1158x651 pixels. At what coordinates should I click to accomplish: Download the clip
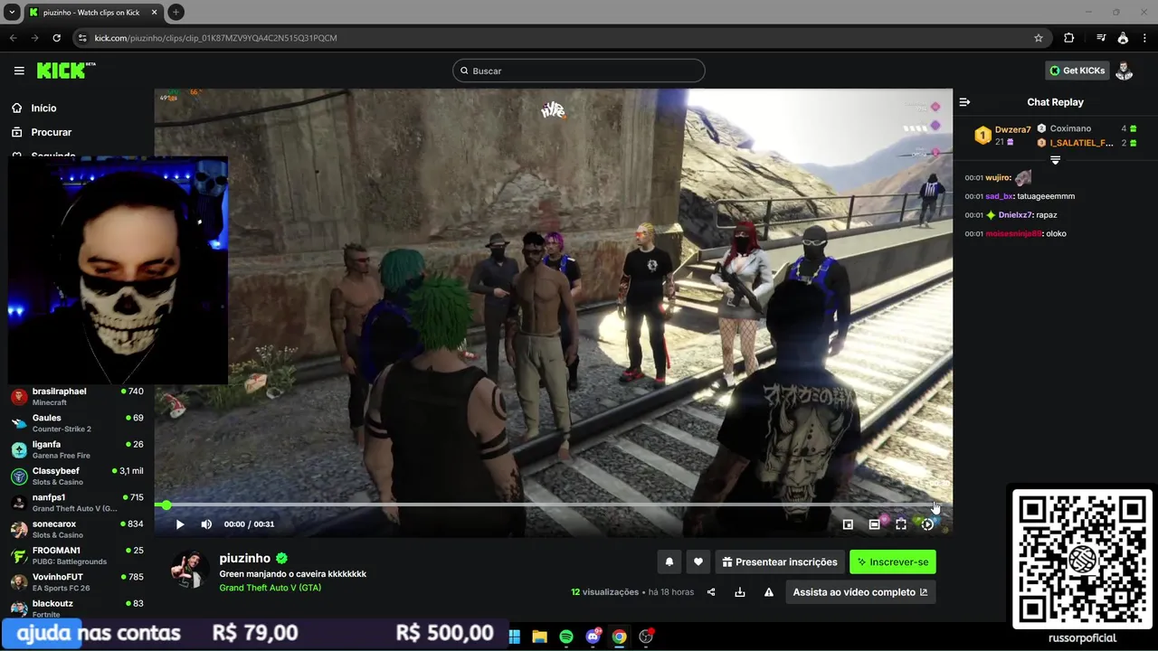pos(740,592)
